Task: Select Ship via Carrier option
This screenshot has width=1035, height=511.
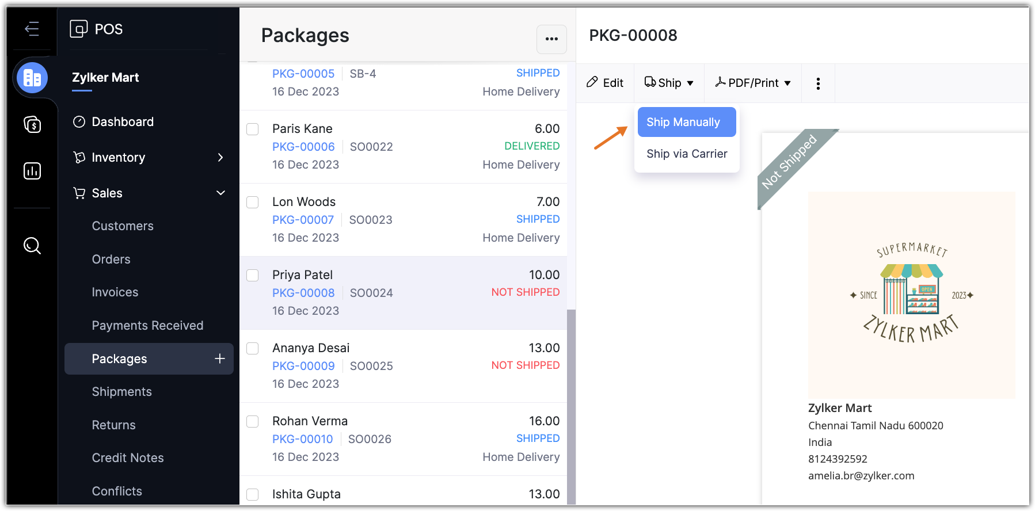Action: (x=687, y=154)
